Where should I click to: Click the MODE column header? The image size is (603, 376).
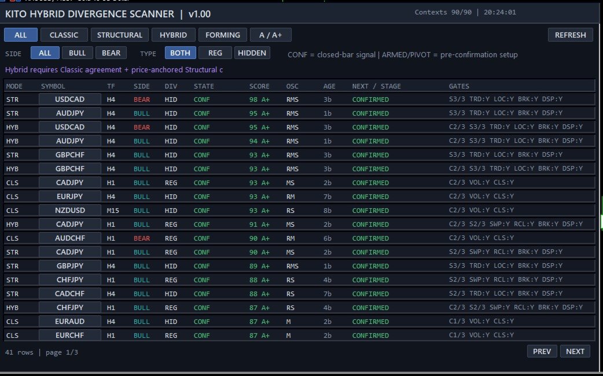pos(14,86)
